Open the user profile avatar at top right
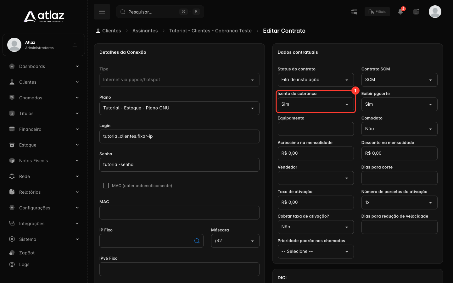This screenshot has width=453, height=283. (x=435, y=12)
